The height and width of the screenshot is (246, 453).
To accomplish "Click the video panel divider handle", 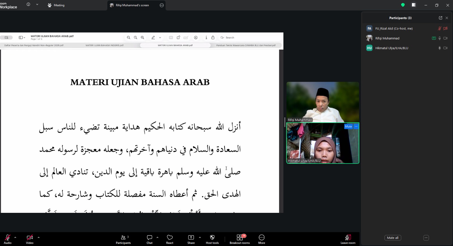I will [285, 122].
